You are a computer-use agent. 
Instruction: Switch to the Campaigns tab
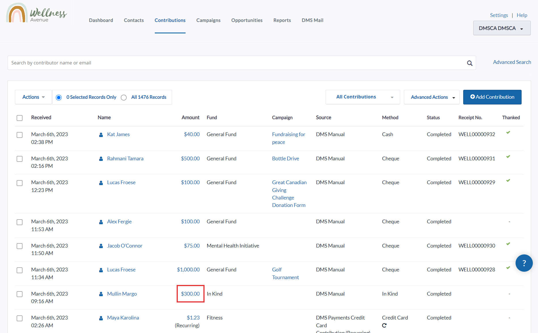tap(208, 20)
